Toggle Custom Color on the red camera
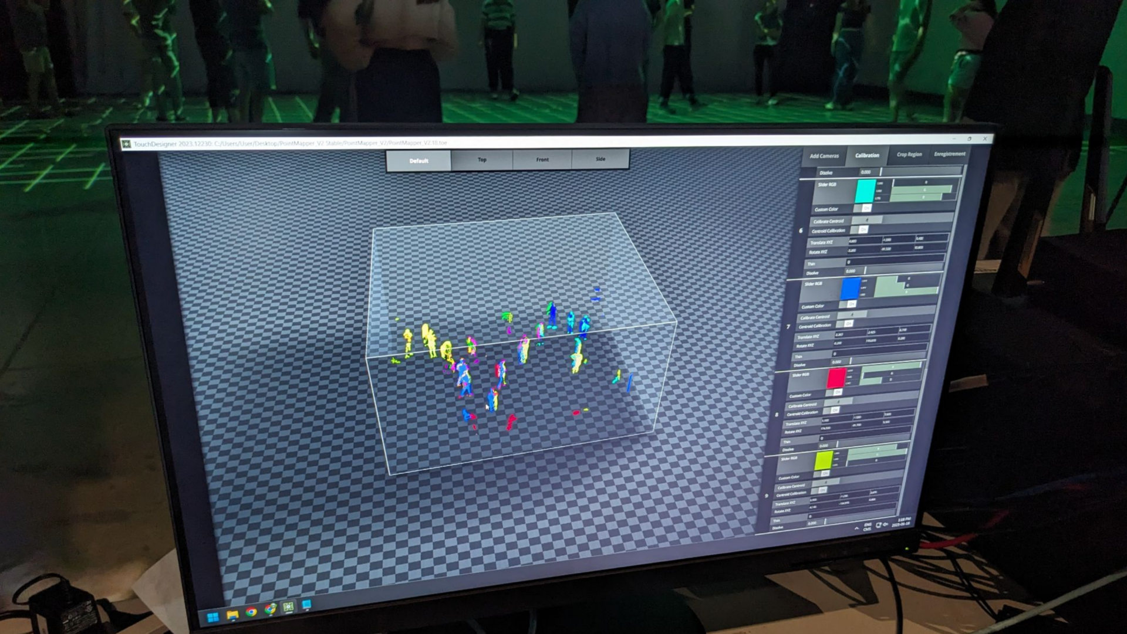 [838, 392]
